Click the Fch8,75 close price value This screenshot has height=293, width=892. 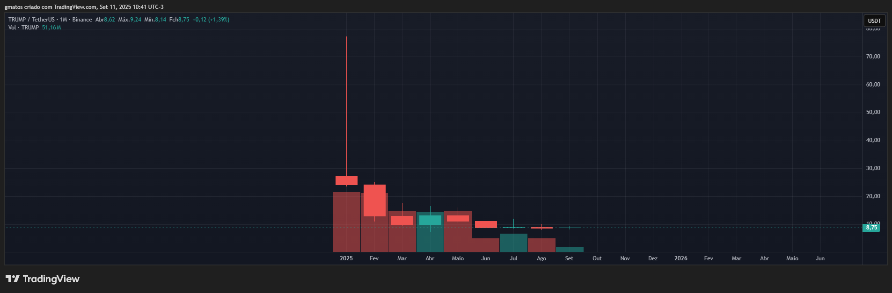coord(179,20)
